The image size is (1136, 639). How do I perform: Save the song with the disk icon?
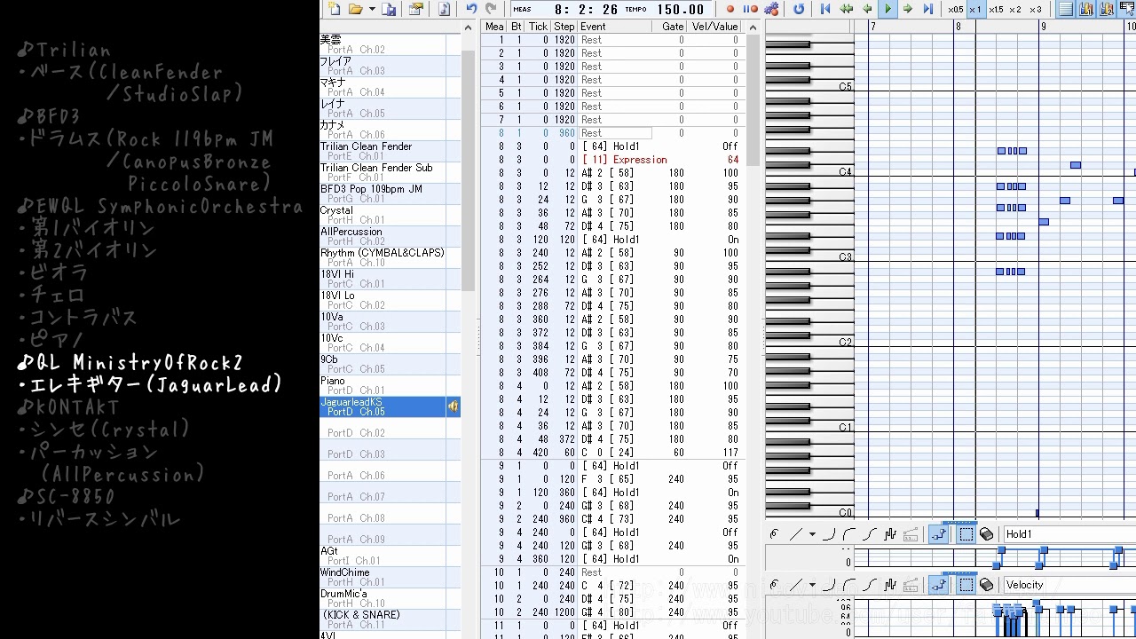click(x=389, y=9)
